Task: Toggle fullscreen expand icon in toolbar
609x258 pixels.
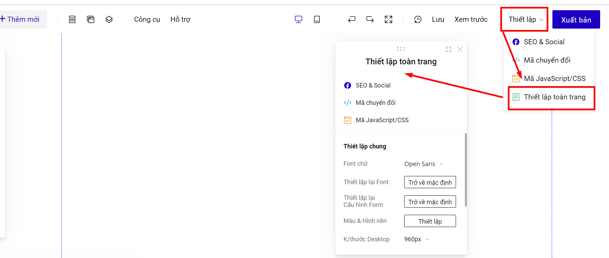Action: [x=389, y=19]
